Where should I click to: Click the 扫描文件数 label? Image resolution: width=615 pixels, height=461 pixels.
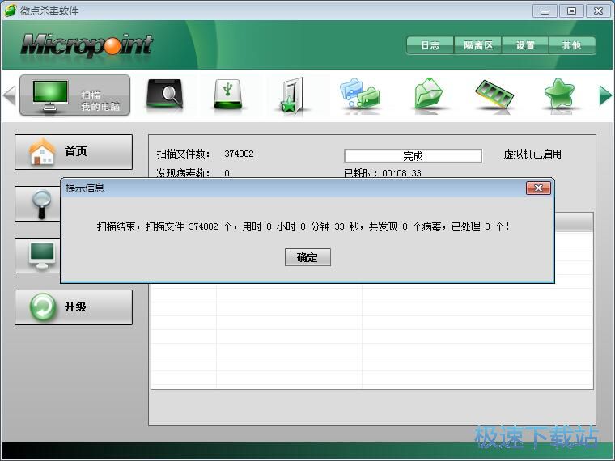click(183, 154)
